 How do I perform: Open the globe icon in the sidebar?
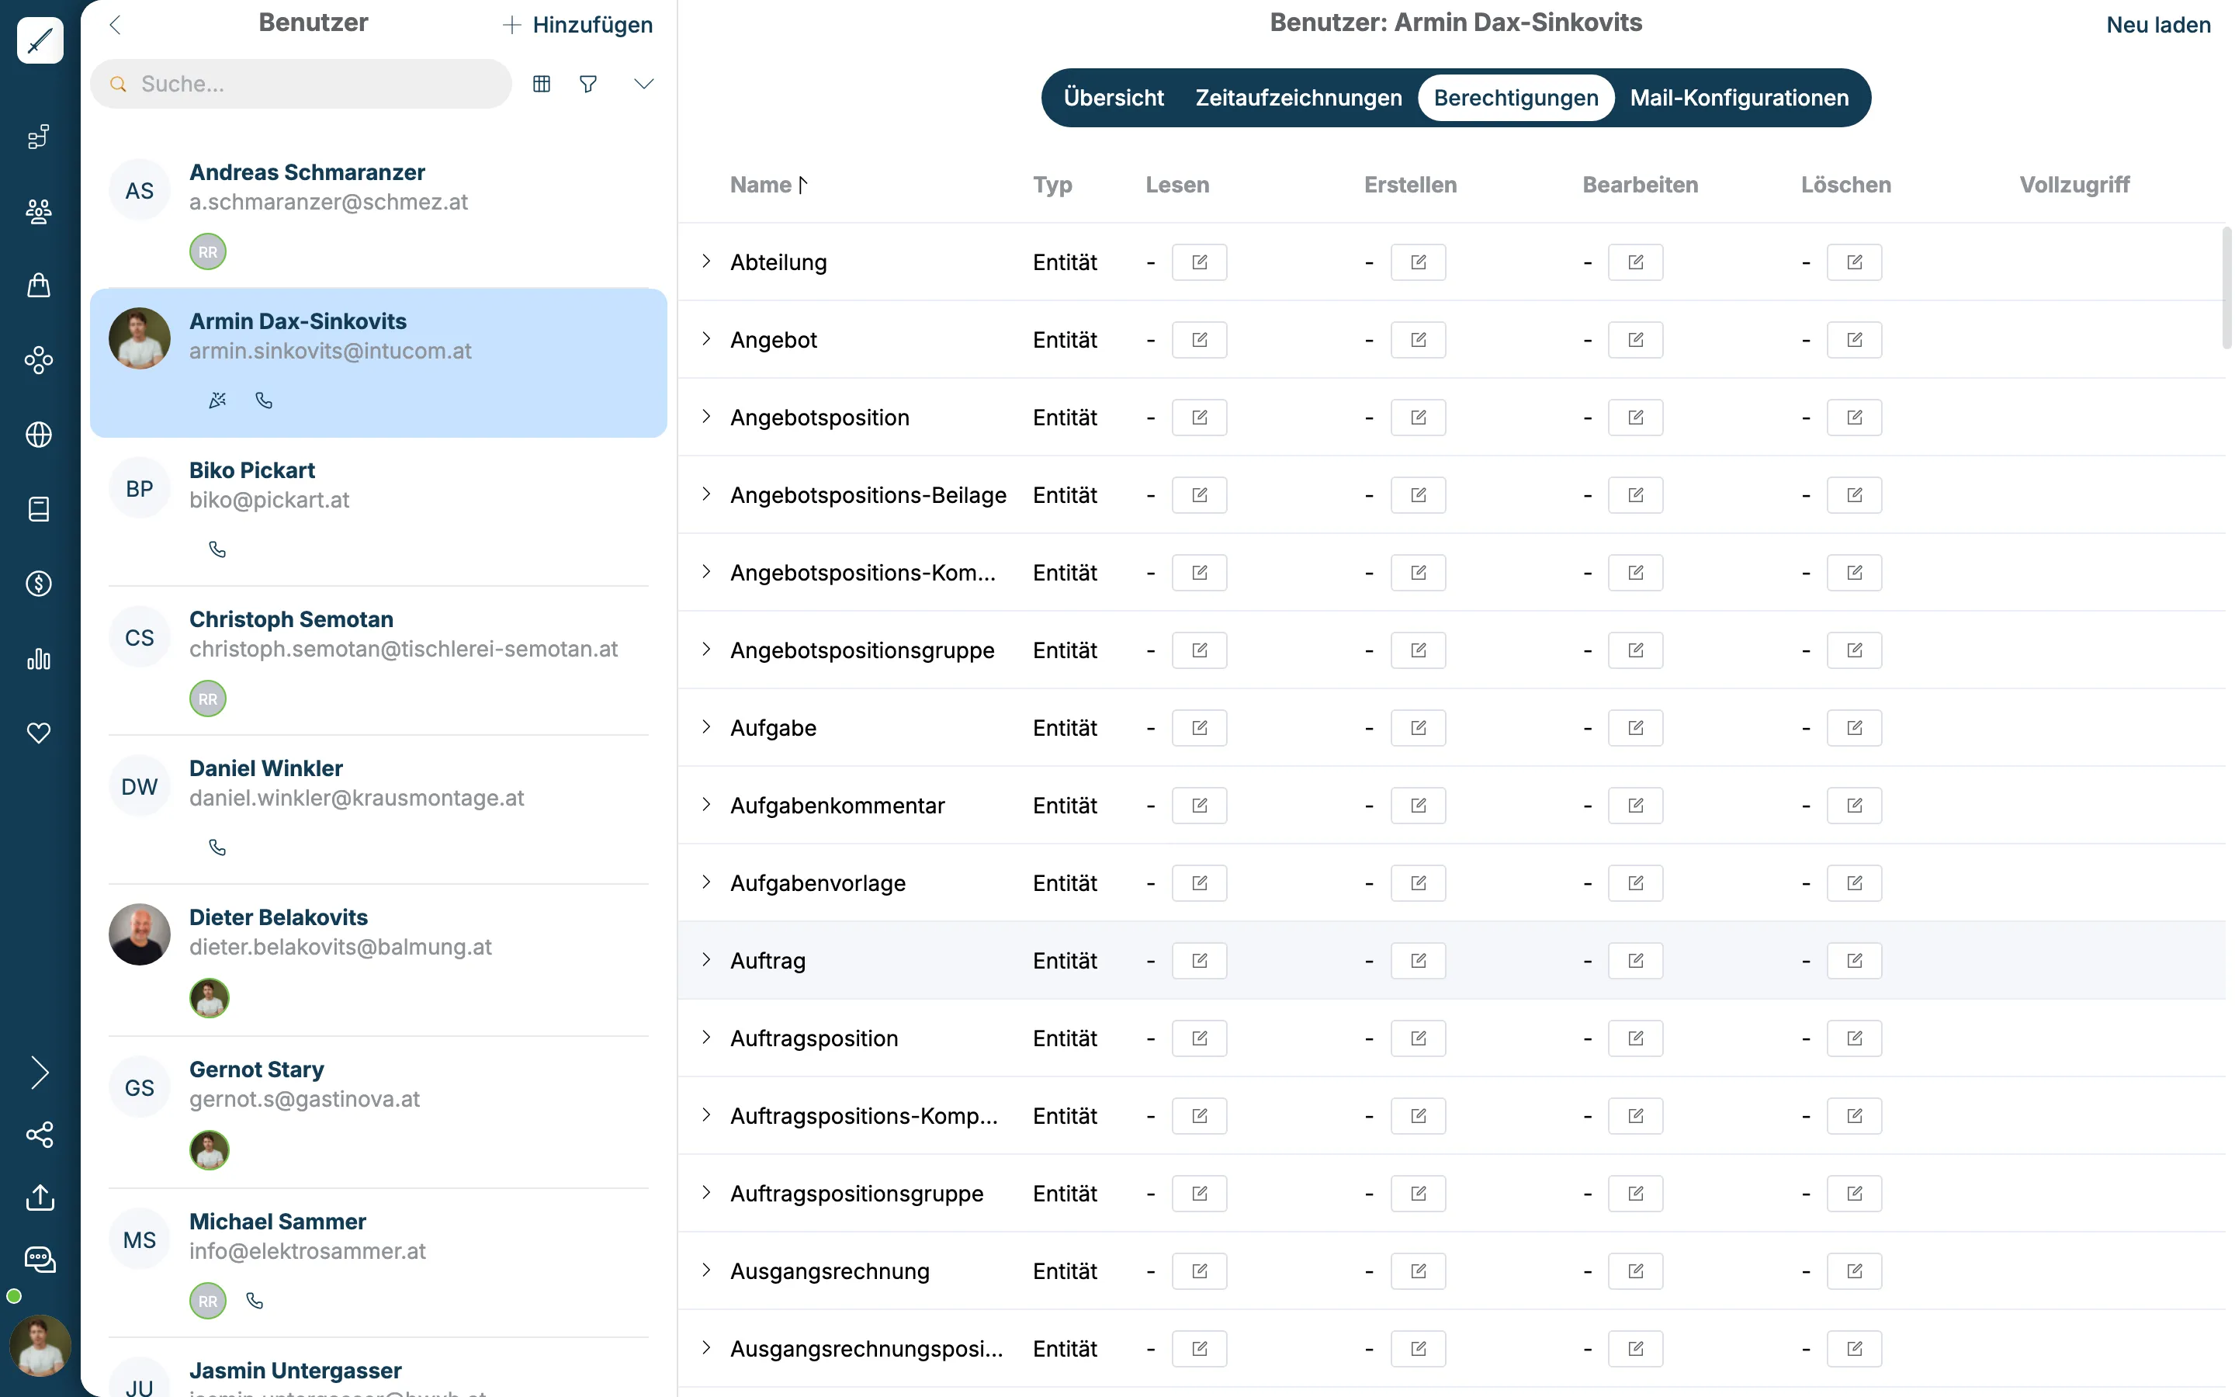coord(39,435)
